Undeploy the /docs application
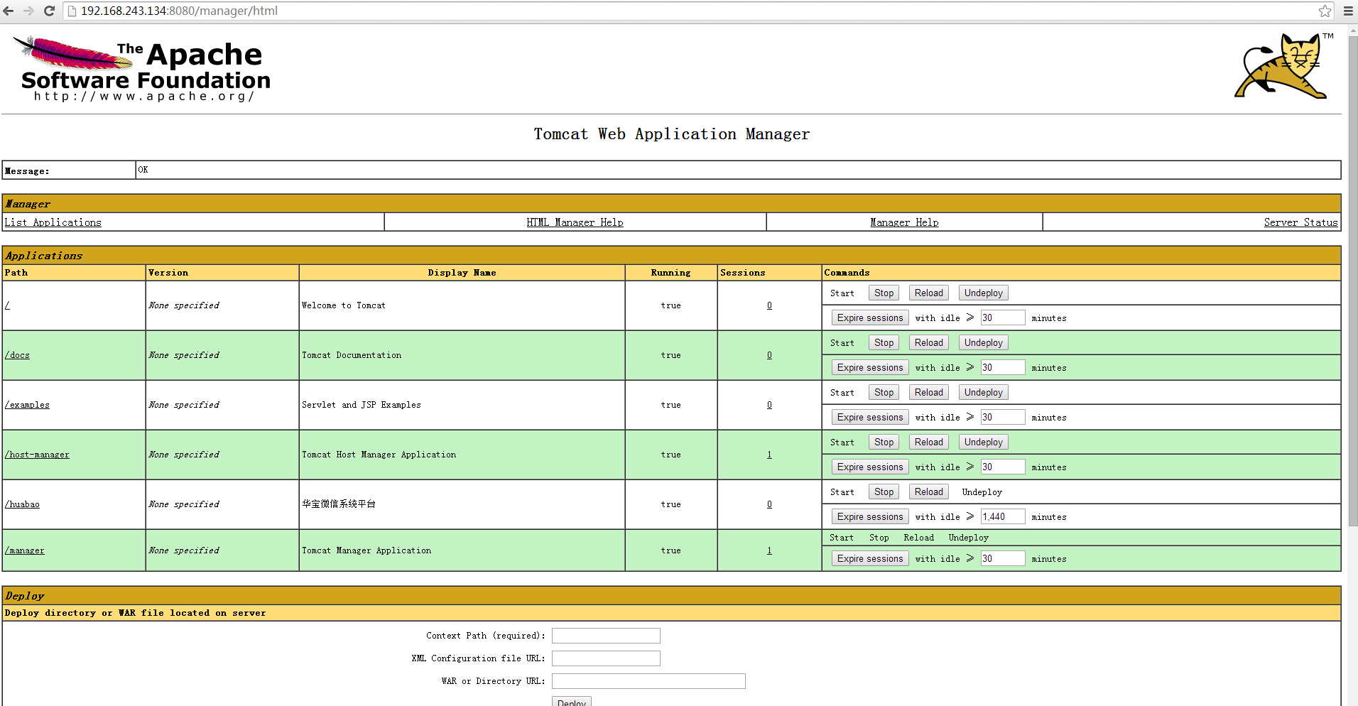The height and width of the screenshot is (706, 1358). 983,342
